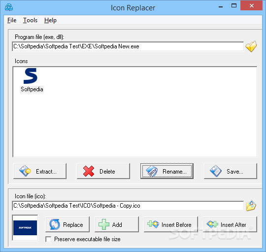Click the Delete button

point(103,171)
